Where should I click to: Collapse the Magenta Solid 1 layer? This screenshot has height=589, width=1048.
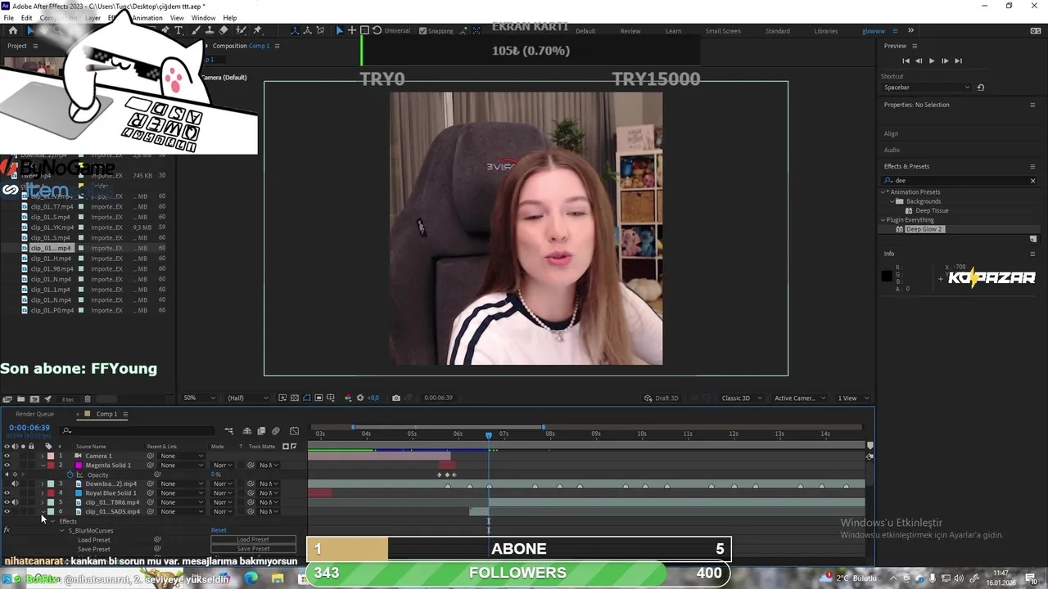point(43,465)
